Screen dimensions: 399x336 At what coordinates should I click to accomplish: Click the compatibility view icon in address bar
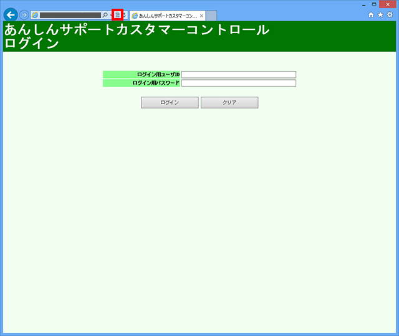[x=118, y=15]
